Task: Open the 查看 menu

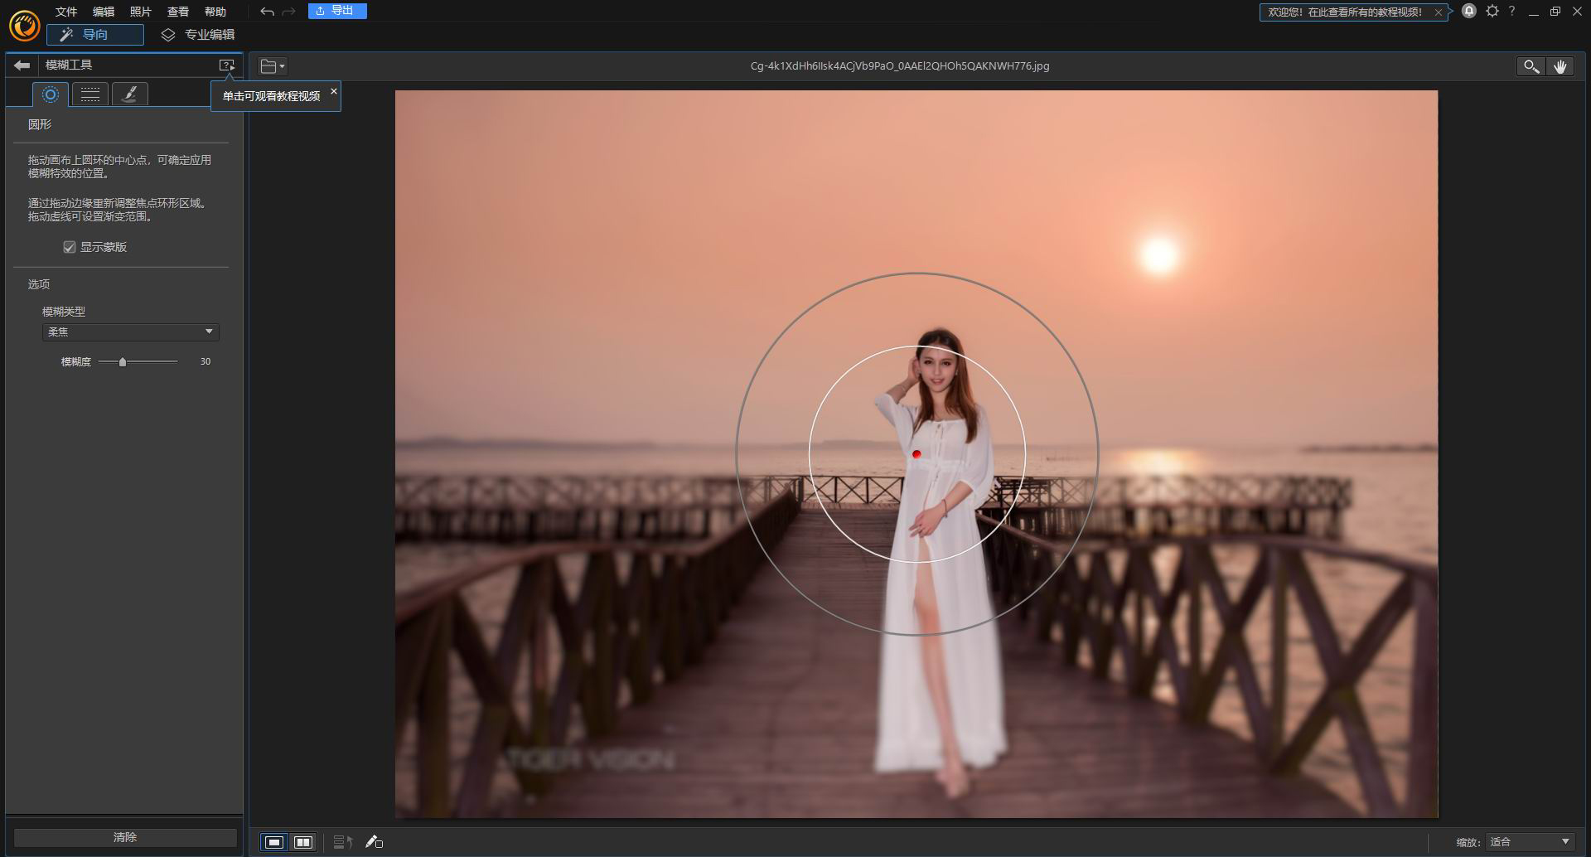Action: pyautogui.click(x=178, y=12)
